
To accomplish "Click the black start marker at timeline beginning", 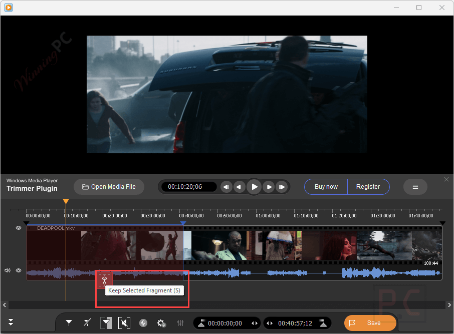I will tap(26, 223).
